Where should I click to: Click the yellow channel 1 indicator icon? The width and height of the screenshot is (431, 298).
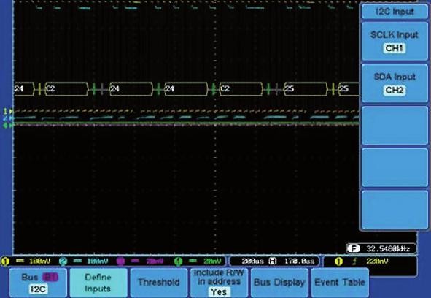coord(5,261)
